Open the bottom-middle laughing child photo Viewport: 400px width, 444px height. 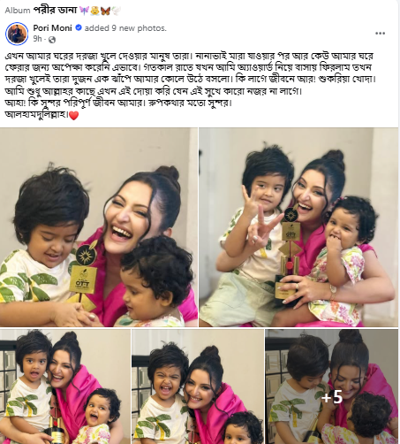click(198, 387)
